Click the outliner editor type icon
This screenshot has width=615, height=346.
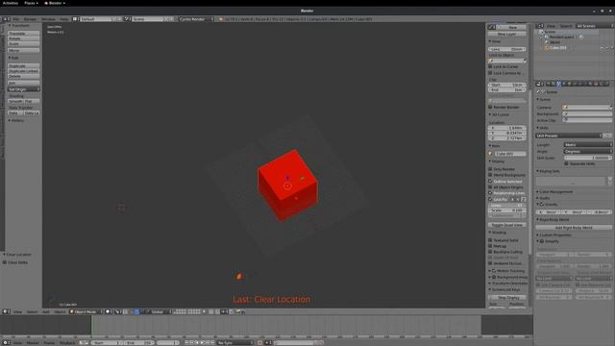coord(540,26)
